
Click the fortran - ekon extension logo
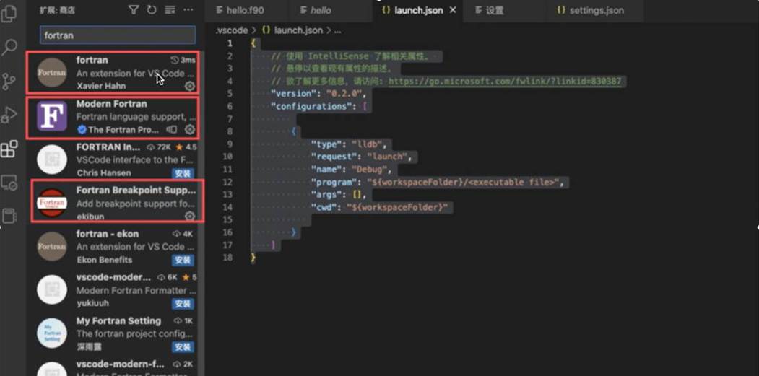(52, 246)
